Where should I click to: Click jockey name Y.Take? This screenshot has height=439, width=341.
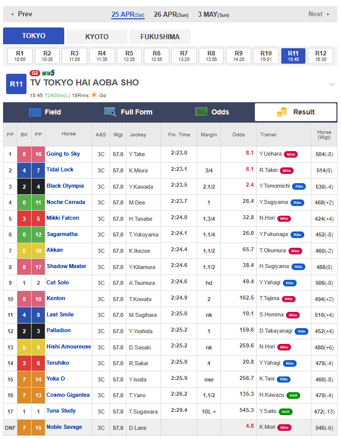(x=137, y=154)
